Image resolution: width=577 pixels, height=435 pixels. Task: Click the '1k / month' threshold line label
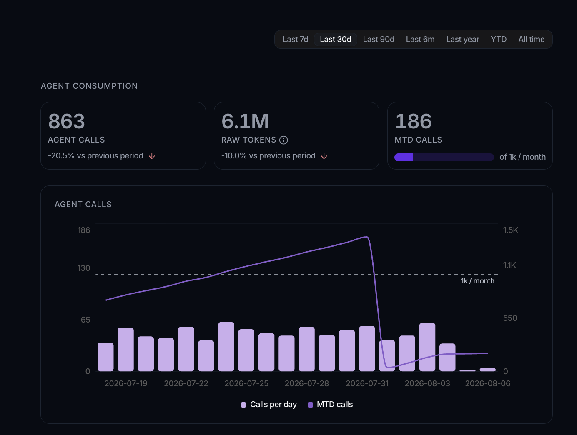[x=477, y=281]
